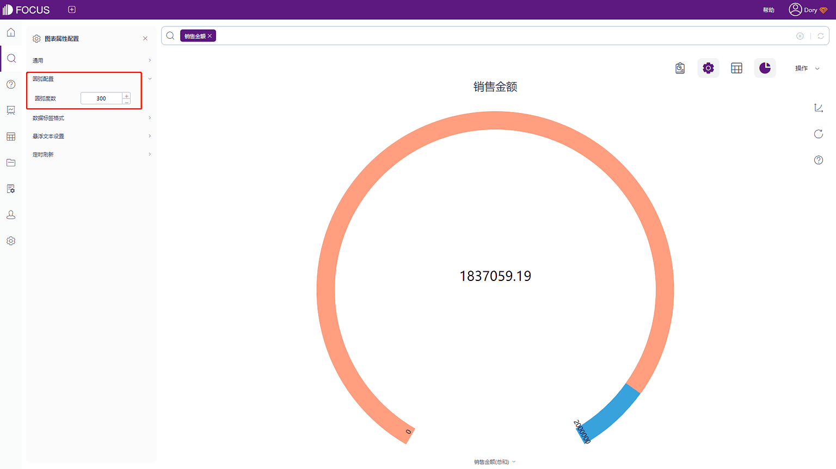Screen dimensions: 836x469
Task: Click the gauge value 1837059.19
Action: click(495, 276)
